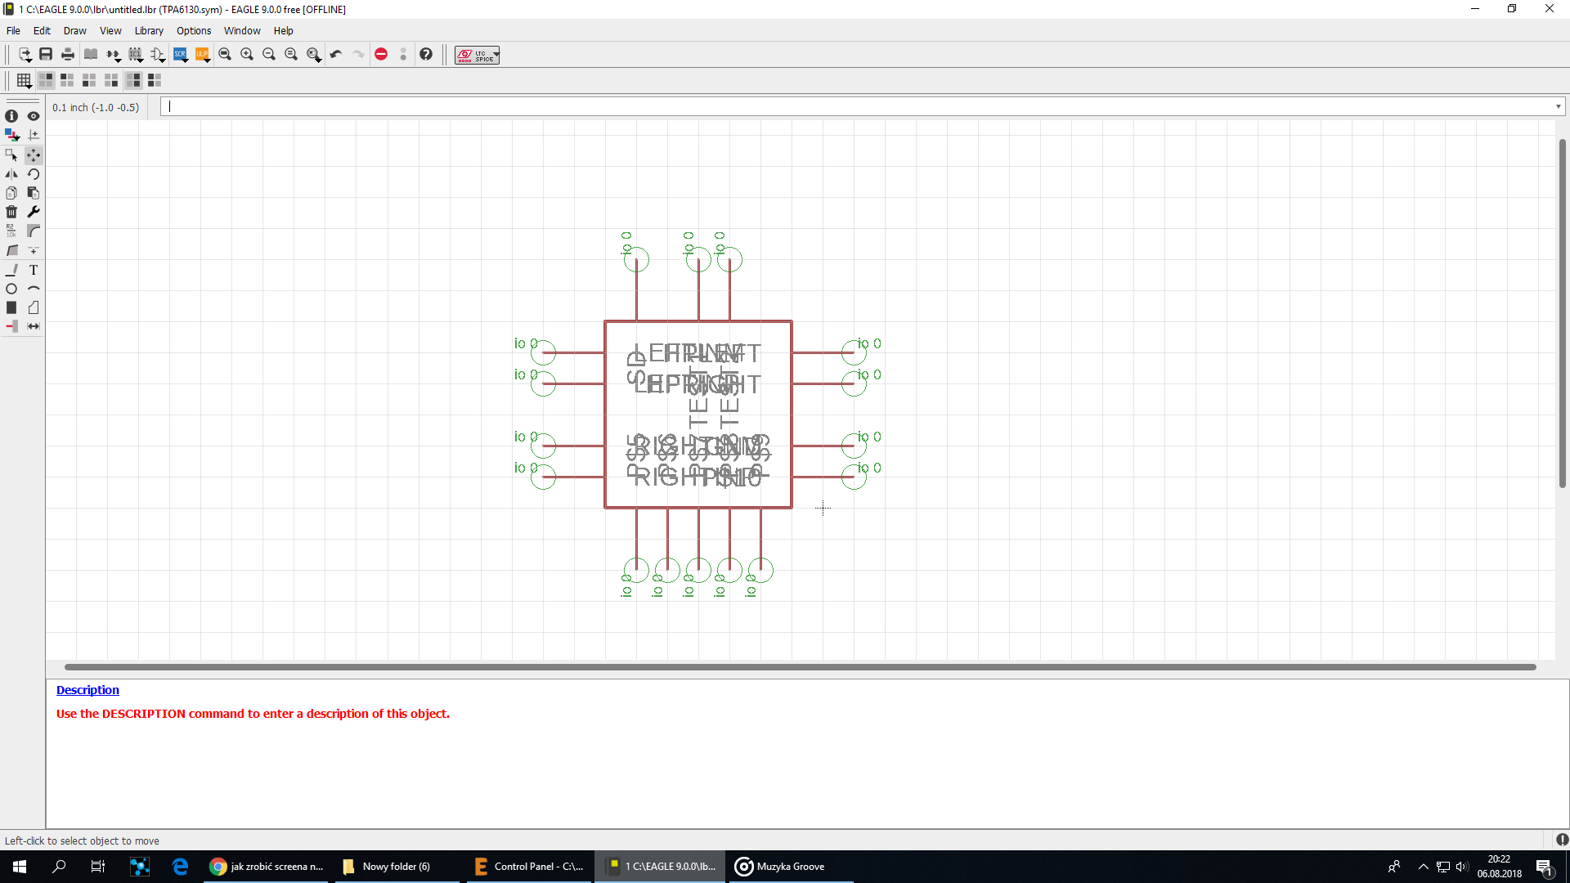Click the Pin tool icon
Image resolution: width=1570 pixels, height=883 pixels.
tap(11, 326)
